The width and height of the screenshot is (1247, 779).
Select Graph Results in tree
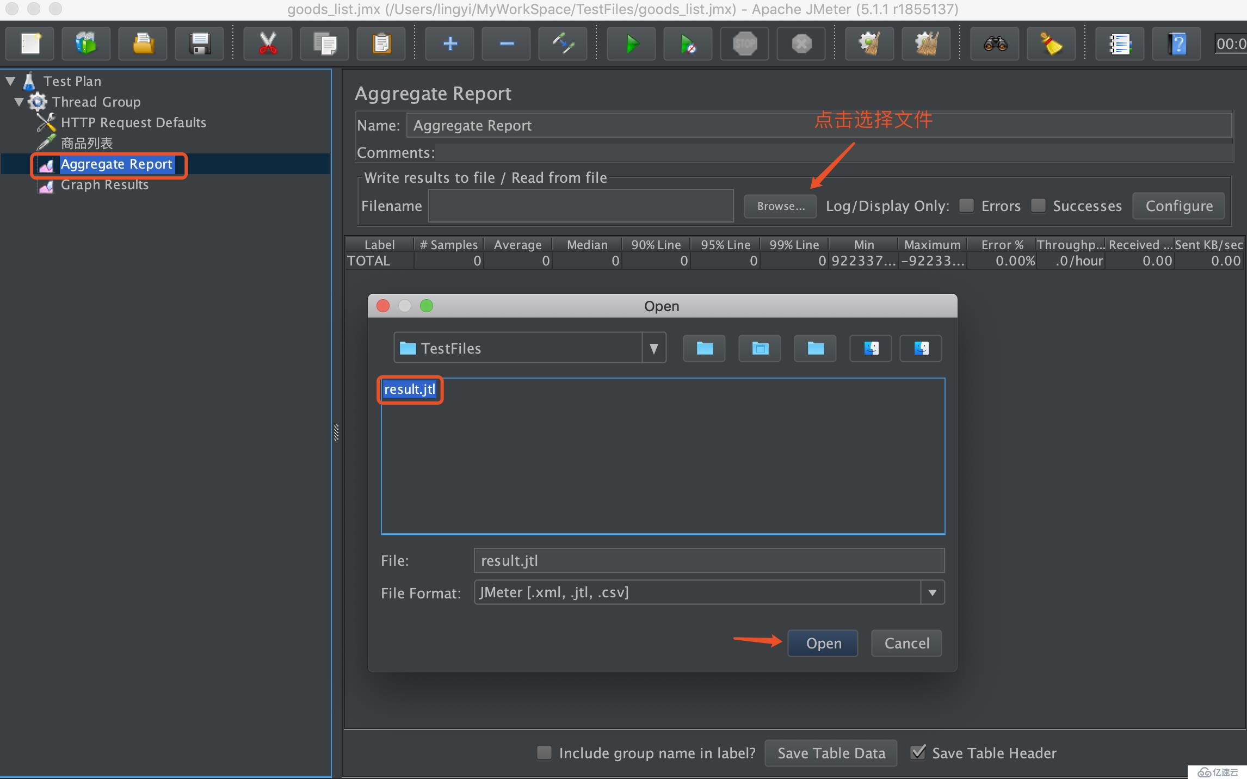[x=104, y=185]
